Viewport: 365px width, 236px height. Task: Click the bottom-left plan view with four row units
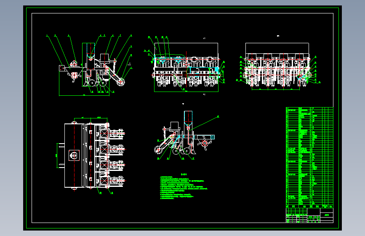[91, 155]
